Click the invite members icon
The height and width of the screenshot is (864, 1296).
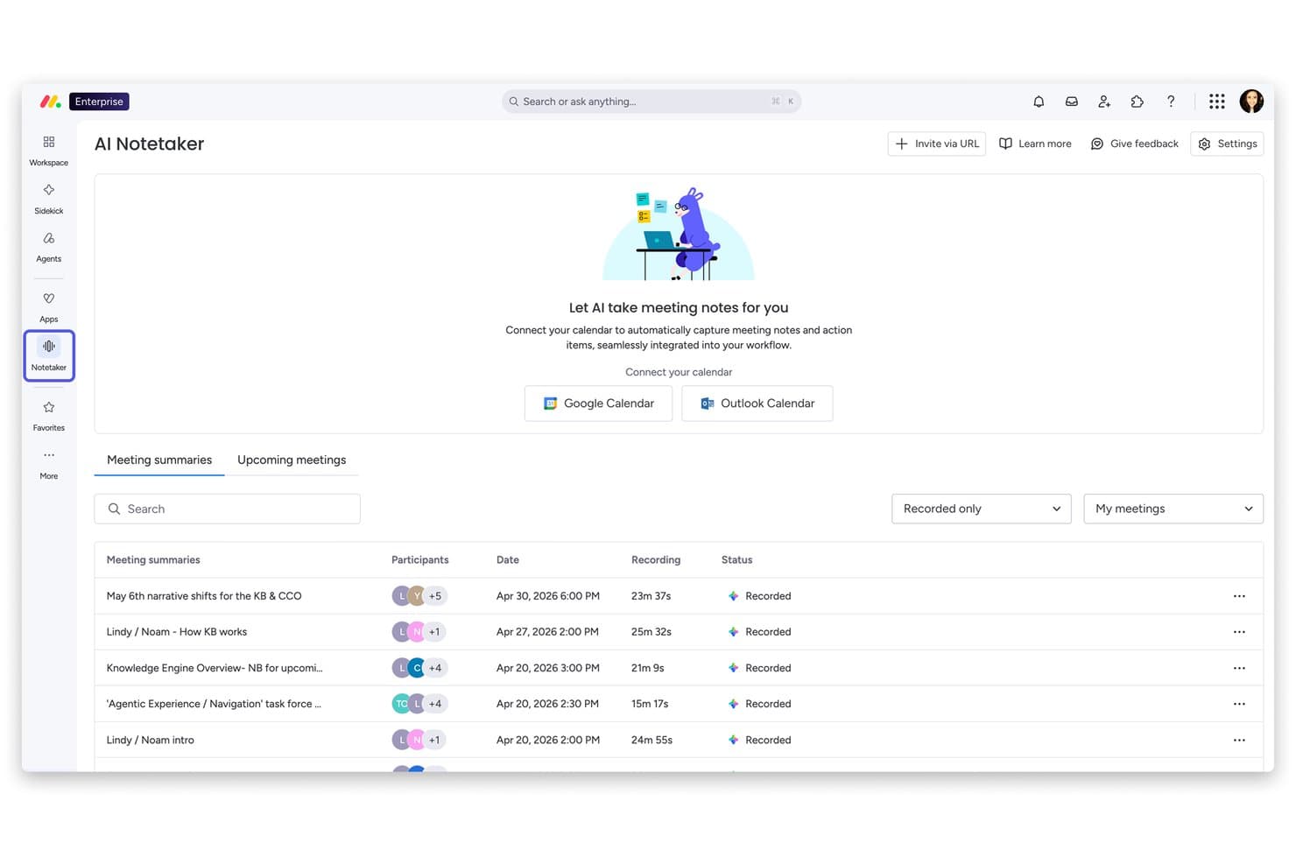click(1104, 102)
